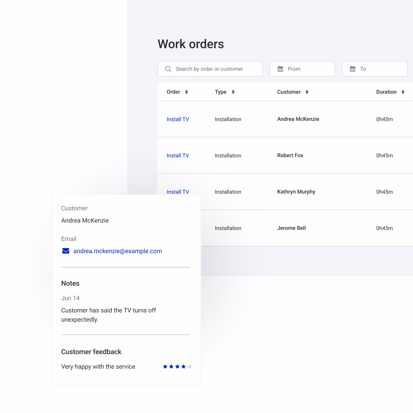Click the fourth highlighted rating star
Image resolution: width=413 pixels, height=413 pixels.
183,366
